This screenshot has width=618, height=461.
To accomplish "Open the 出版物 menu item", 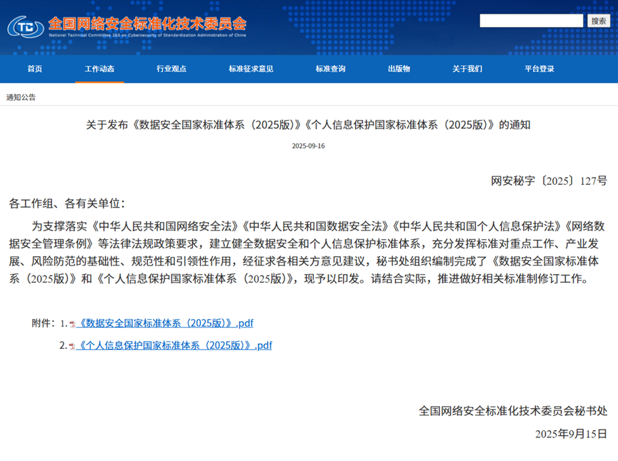I will [398, 69].
